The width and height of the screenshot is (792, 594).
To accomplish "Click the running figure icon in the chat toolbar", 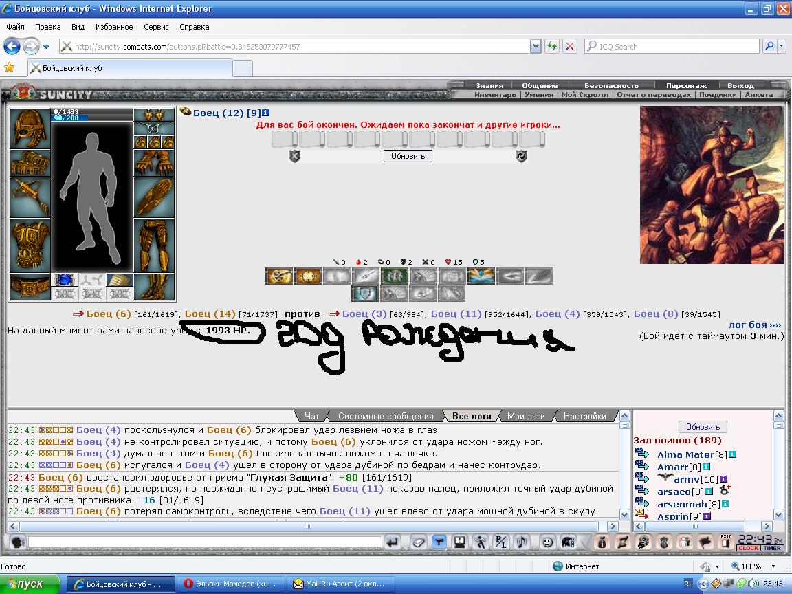I will [480, 542].
